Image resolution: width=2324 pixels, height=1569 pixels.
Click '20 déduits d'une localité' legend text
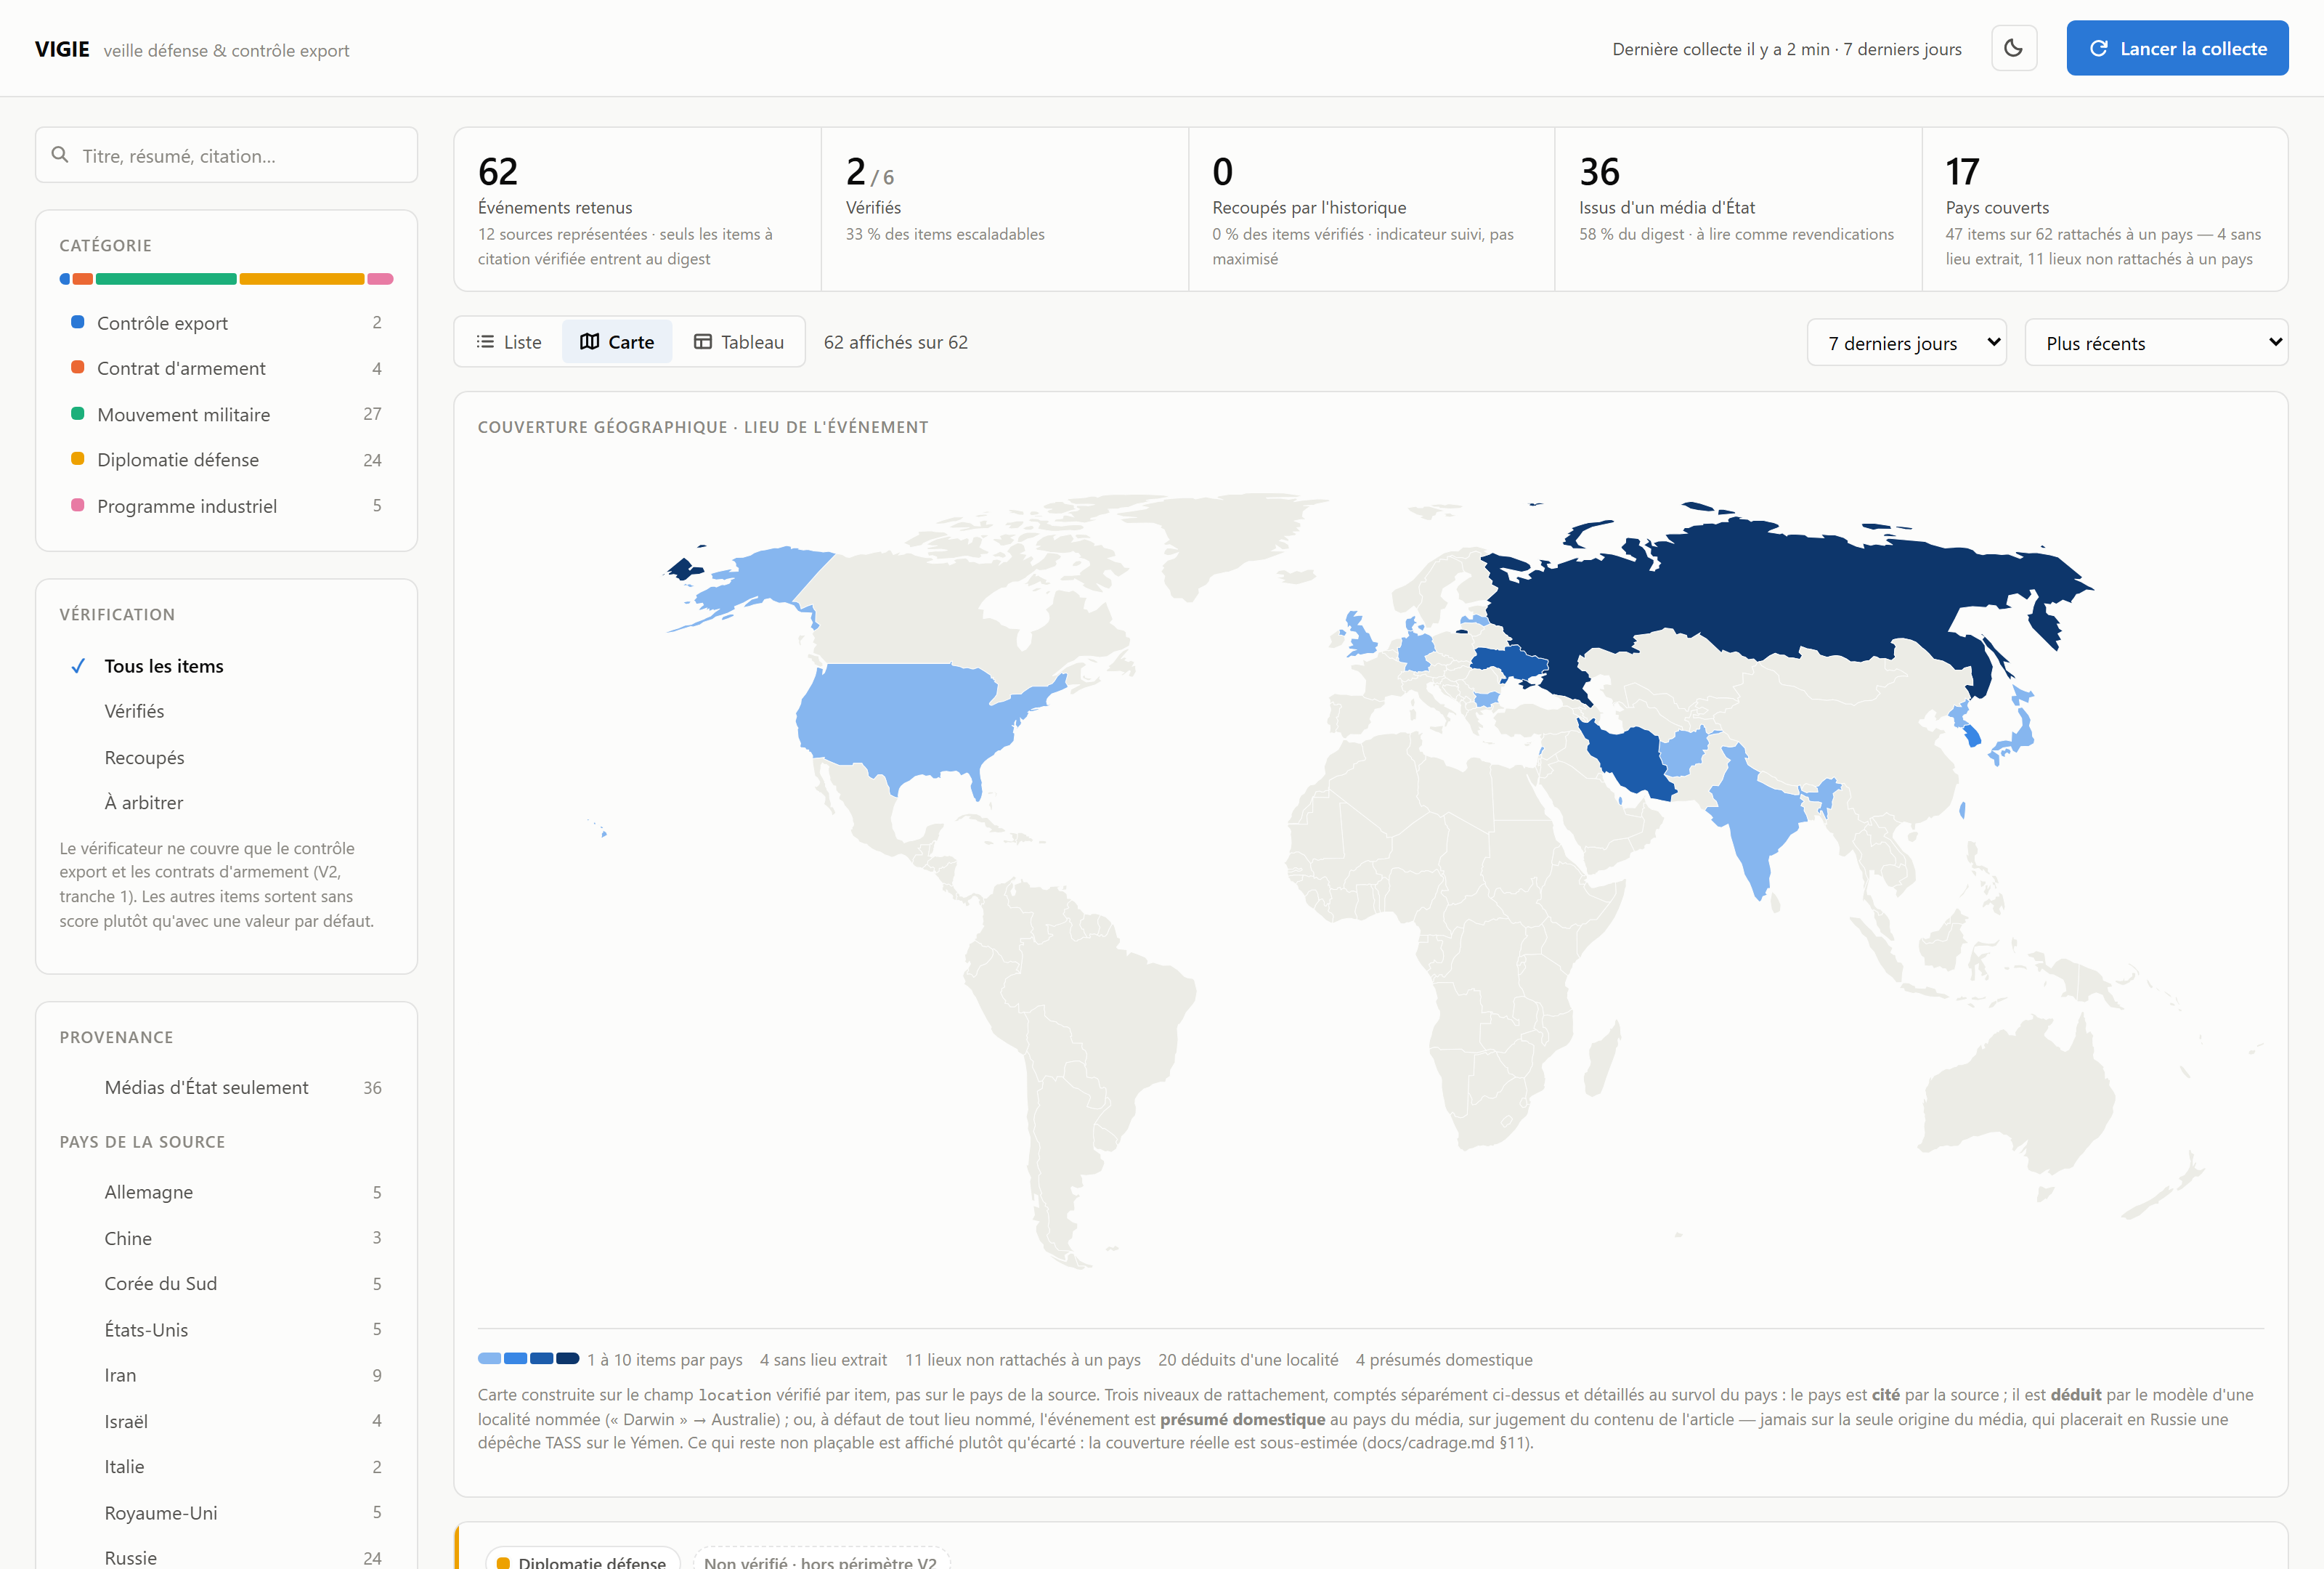click(x=1247, y=1360)
